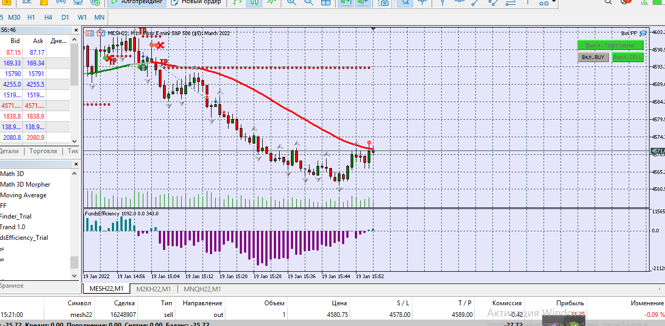The width and height of the screenshot is (665, 326).
Task: Pick the equidistant channel tool
Action: pos(493,3)
